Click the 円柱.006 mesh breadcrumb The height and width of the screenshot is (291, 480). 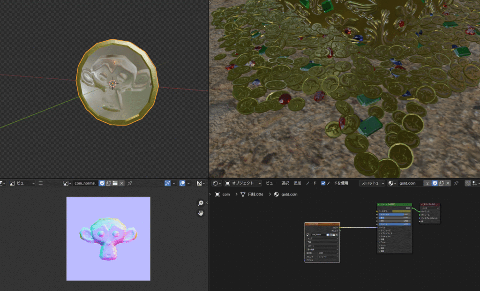[x=252, y=194]
